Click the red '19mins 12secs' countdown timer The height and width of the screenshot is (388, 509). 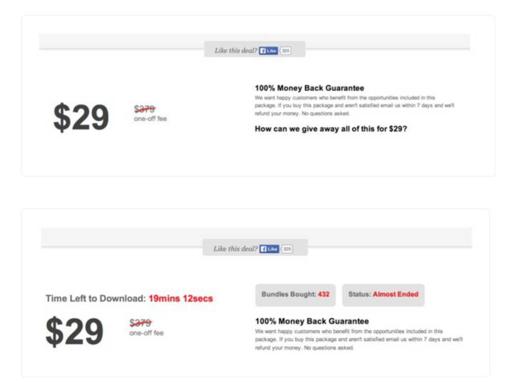coord(181,299)
